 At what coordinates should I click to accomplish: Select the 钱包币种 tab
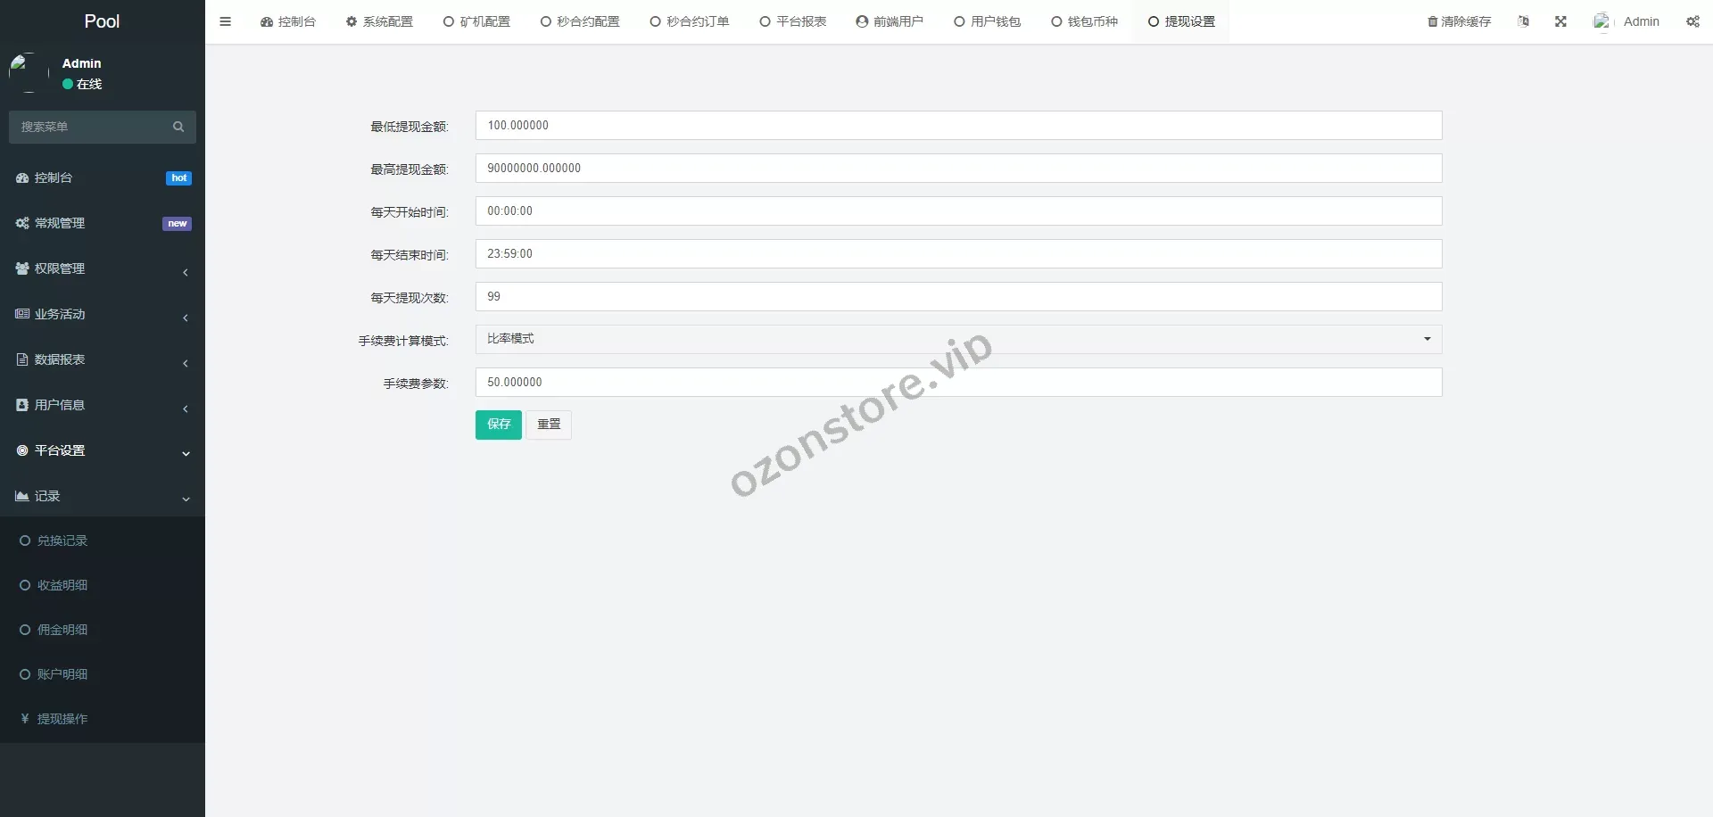[1084, 21]
